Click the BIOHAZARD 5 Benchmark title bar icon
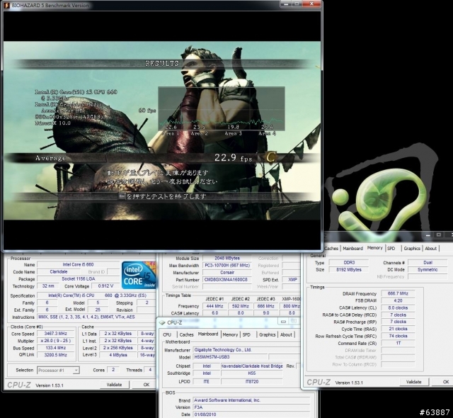The image size is (453, 418). tap(6, 5)
